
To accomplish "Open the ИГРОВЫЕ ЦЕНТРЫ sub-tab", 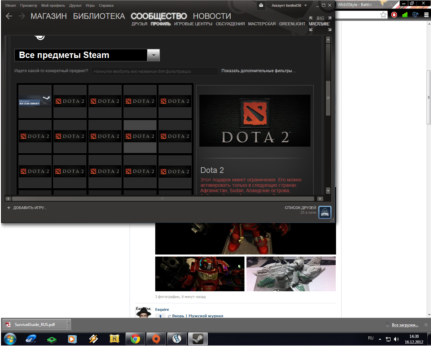I will coord(193,24).
